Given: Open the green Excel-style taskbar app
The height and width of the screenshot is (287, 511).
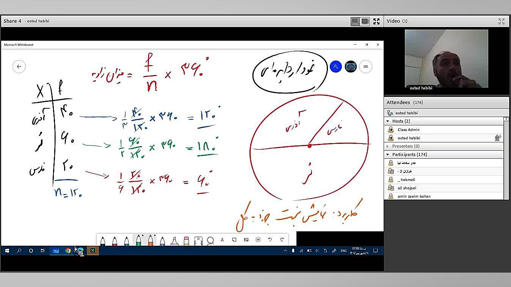Looking at the screenshot, I should tap(92, 251).
